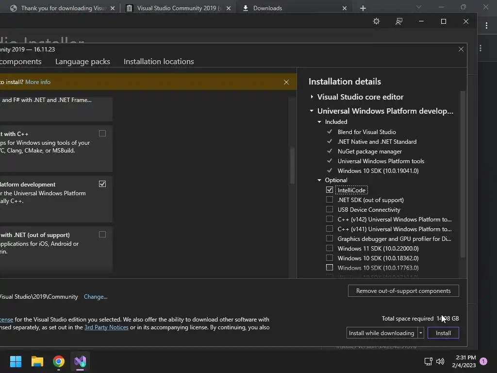
Task: Open Visual Studio Installer taskbar icon
Action: point(80,361)
